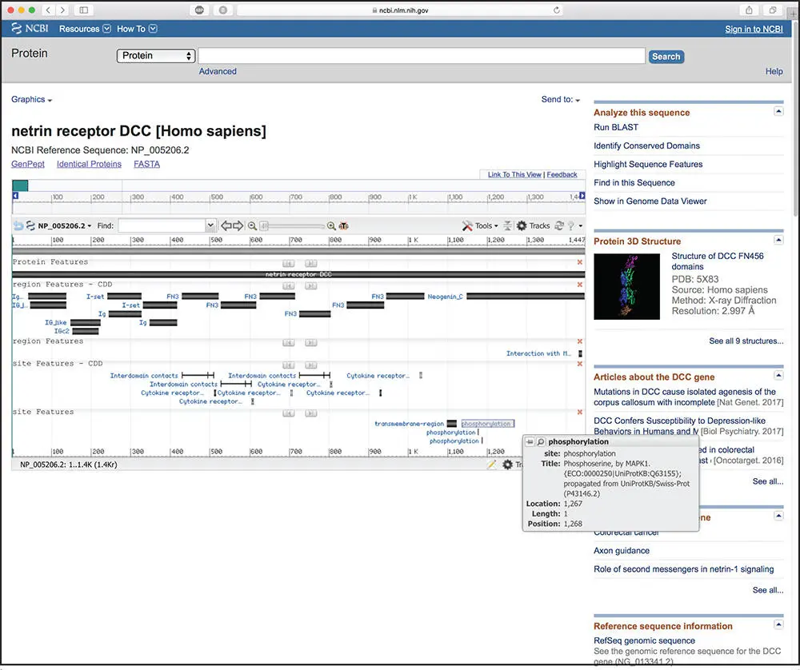Close the site Features - CDD track
800x670 pixels.
(579, 364)
